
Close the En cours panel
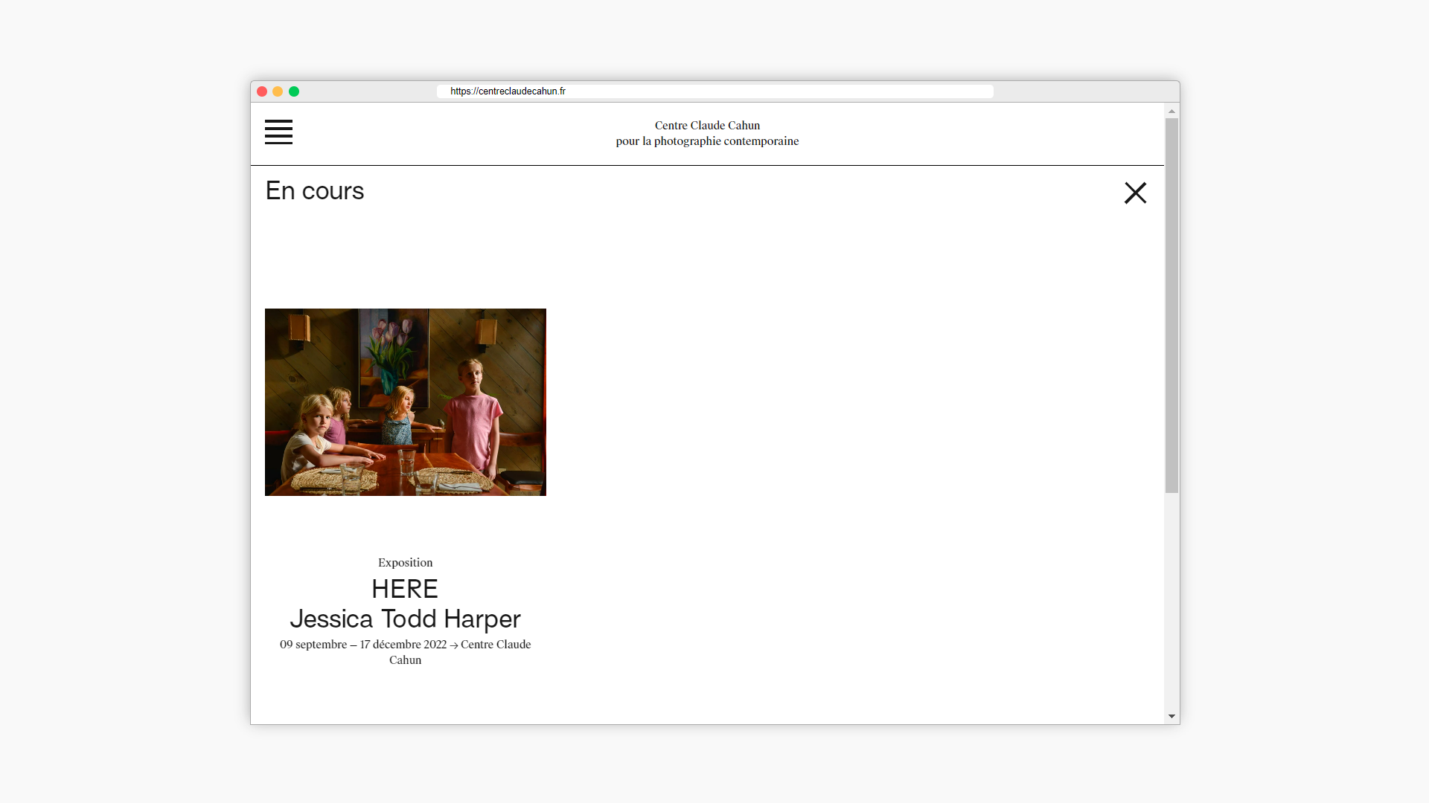pos(1135,193)
